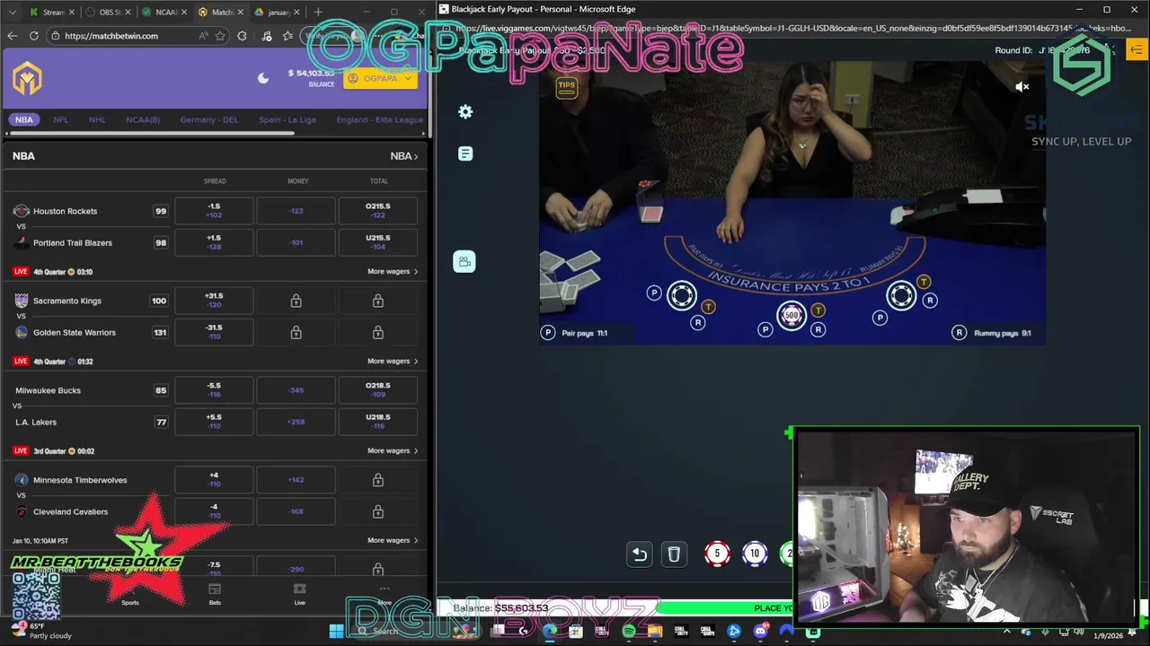
Task: Expand More wagers for Timberwolves vs Cavaliers
Action: [393, 540]
